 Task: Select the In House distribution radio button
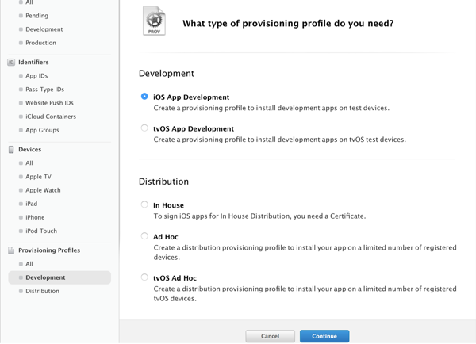144,204
